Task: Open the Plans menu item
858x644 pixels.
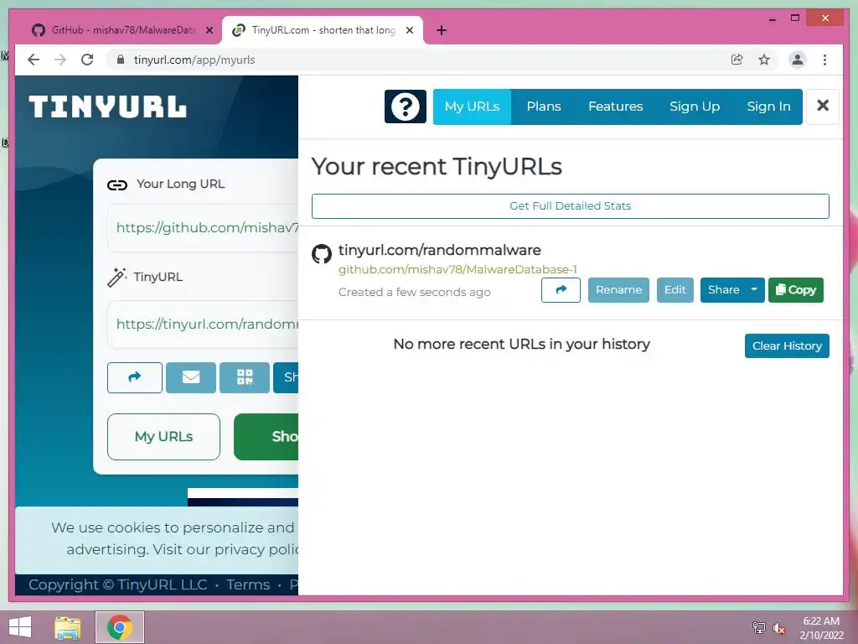Action: pyautogui.click(x=543, y=106)
